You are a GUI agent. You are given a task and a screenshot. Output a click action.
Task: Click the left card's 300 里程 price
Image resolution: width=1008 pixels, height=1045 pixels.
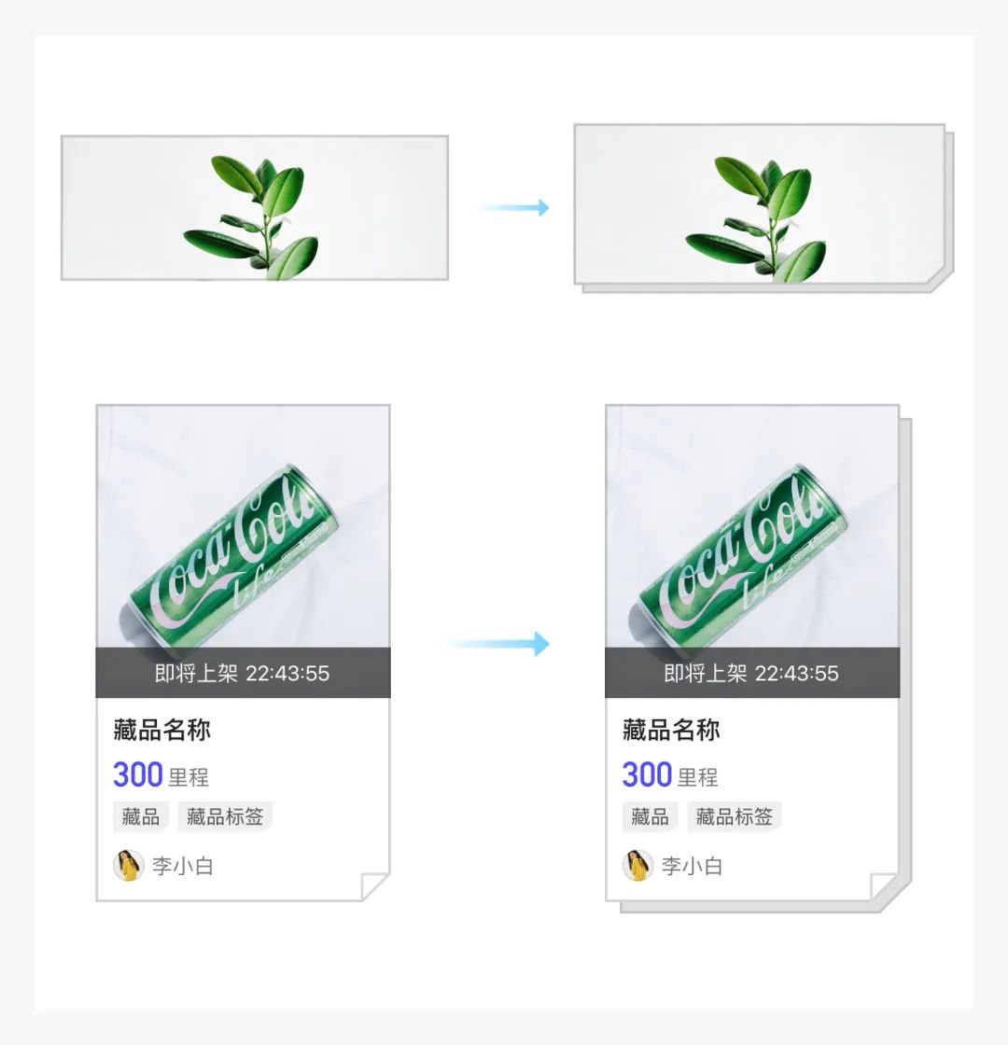pyautogui.click(x=161, y=775)
